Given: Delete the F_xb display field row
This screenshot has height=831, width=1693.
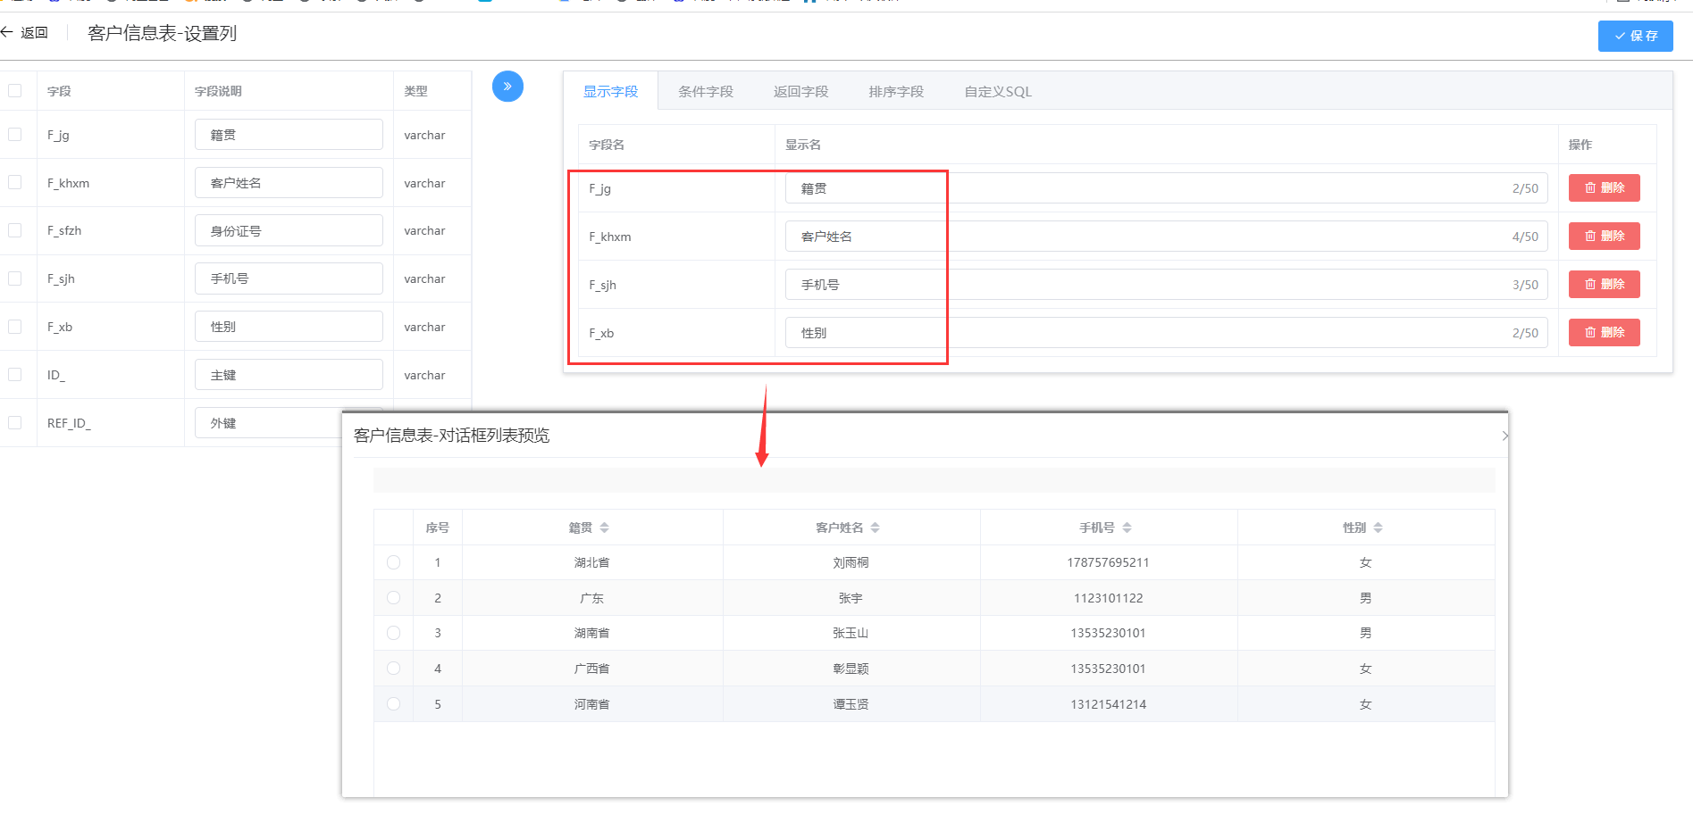Looking at the screenshot, I should 1604,333.
